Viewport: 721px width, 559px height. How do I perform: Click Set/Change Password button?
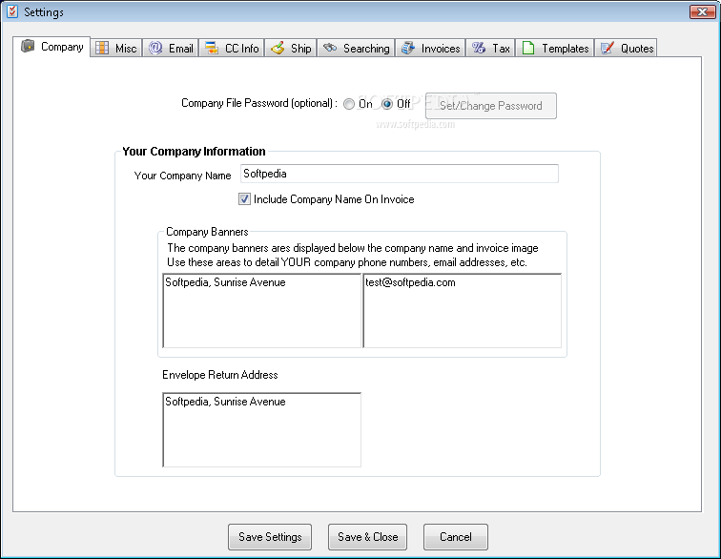(x=490, y=106)
